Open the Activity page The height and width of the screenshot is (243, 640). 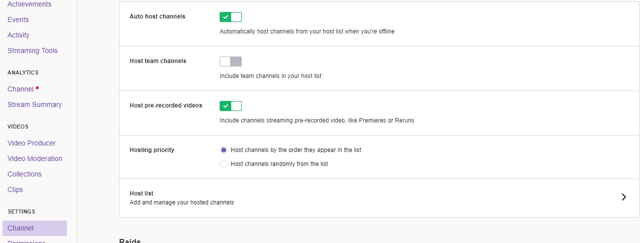pos(19,35)
